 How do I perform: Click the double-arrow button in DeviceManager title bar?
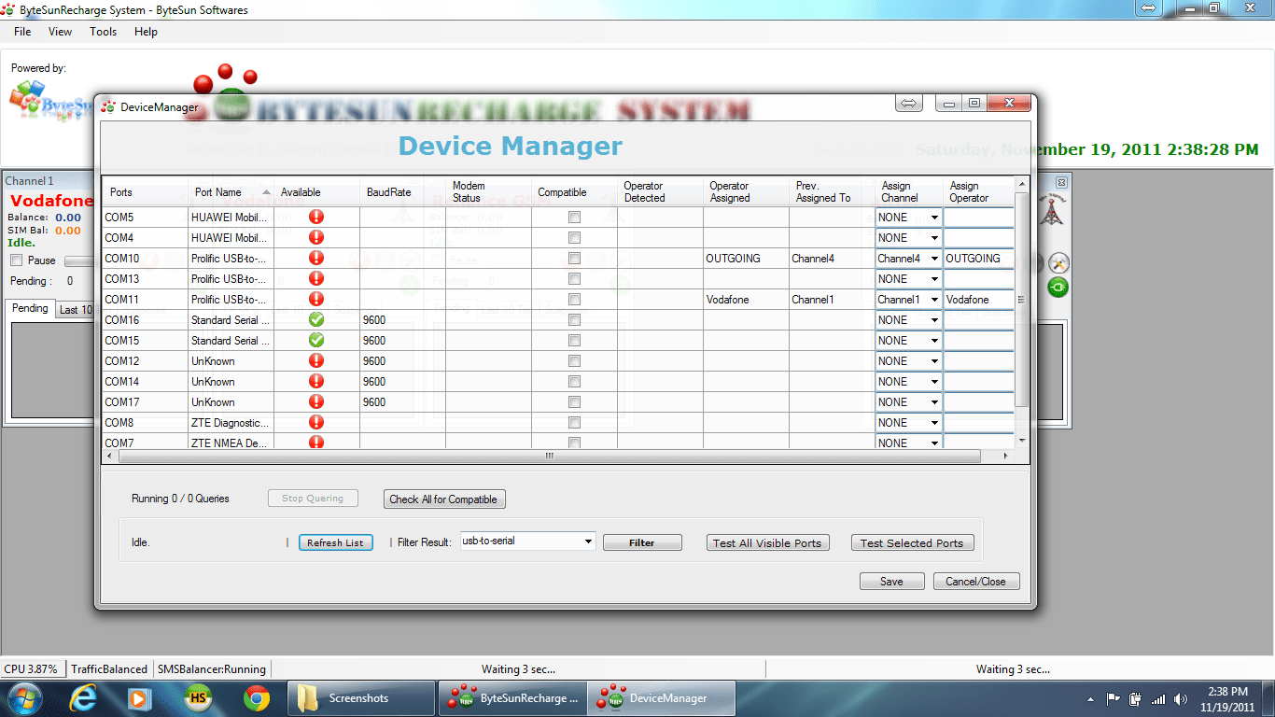(909, 104)
